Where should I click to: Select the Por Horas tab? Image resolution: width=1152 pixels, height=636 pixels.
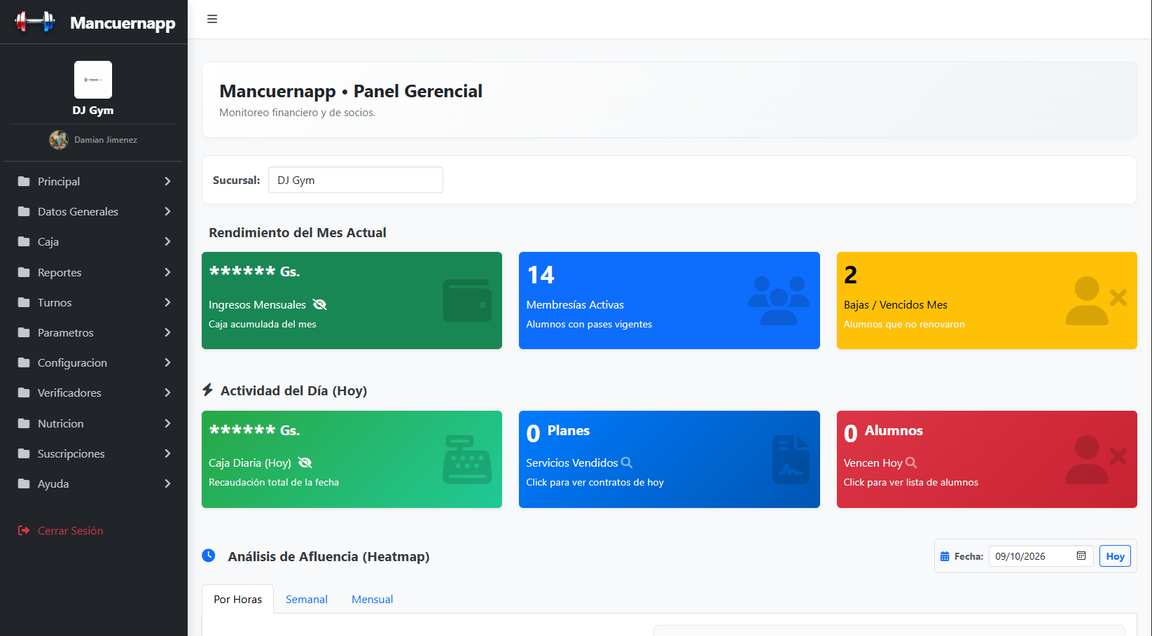[x=238, y=599]
